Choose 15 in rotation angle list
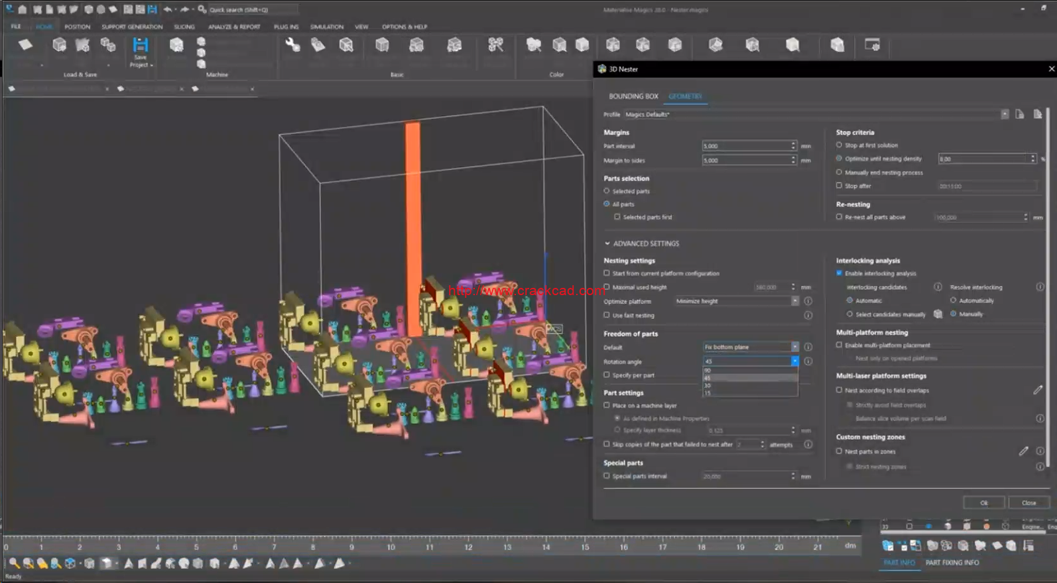1057x583 pixels. click(750, 393)
